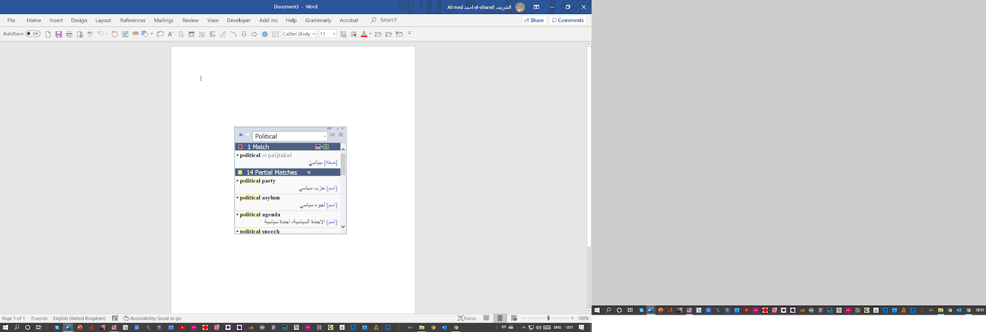Open the Grammarly tab

click(318, 20)
